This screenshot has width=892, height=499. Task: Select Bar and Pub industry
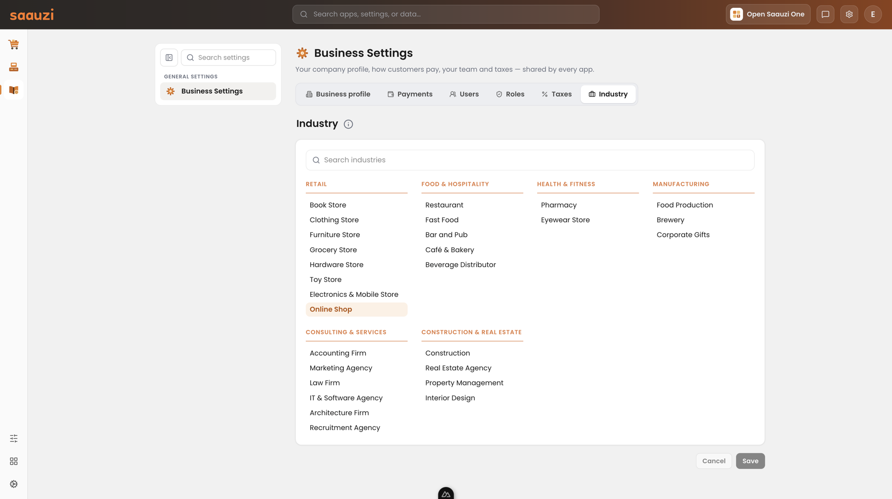472,235
